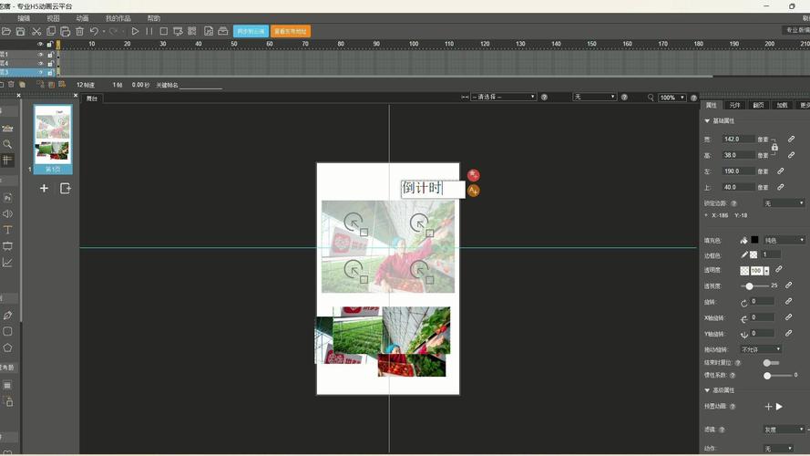Toggle the 结束时复位 switch
The height and width of the screenshot is (456, 810).
point(770,363)
